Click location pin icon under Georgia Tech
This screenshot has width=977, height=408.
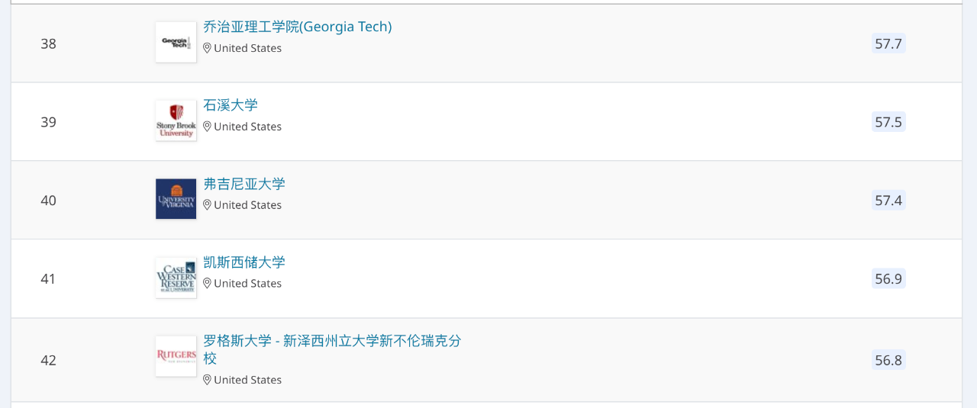click(x=207, y=48)
